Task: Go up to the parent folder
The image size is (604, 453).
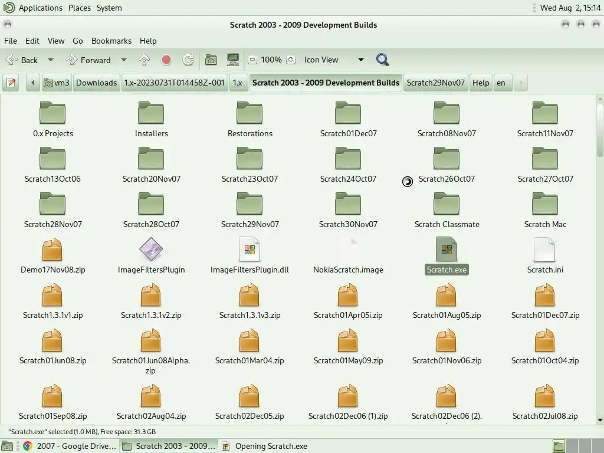Action: [x=144, y=60]
